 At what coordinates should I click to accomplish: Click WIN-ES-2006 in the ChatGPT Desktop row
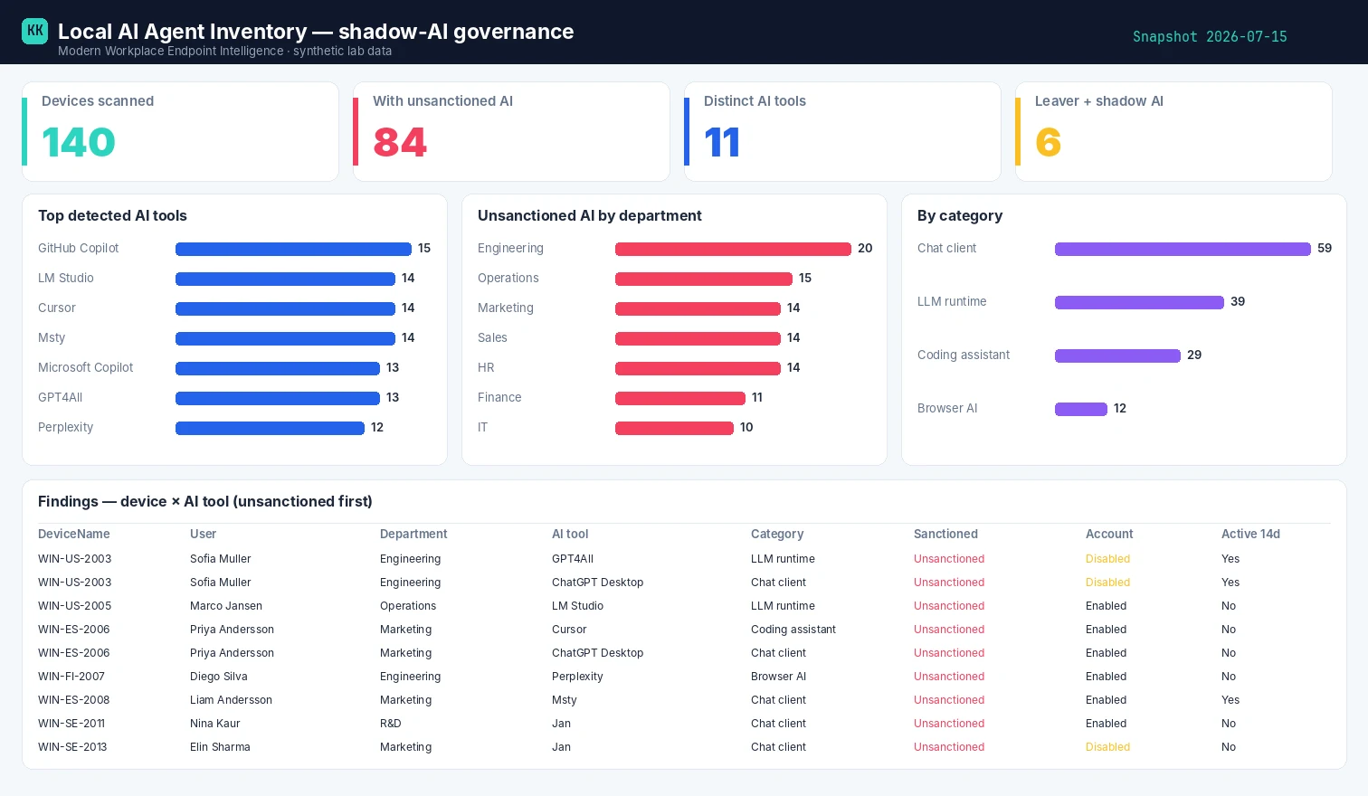click(x=74, y=653)
